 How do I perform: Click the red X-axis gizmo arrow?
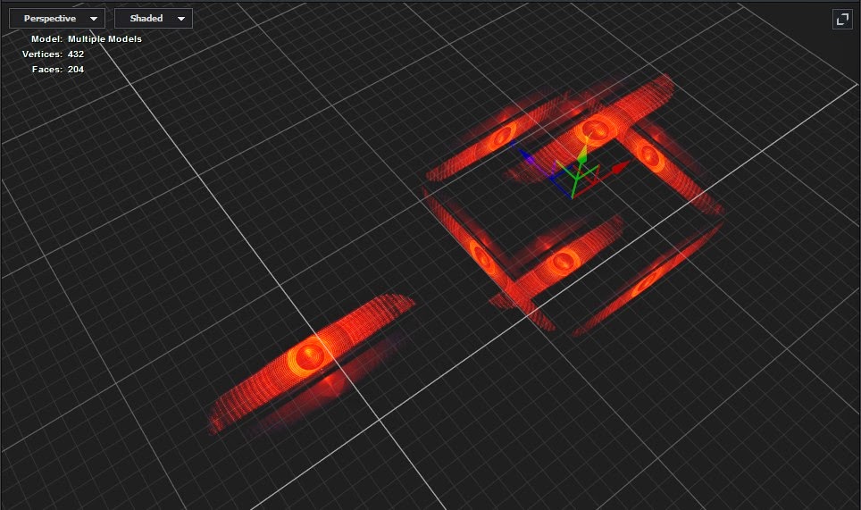click(x=620, y=166)
